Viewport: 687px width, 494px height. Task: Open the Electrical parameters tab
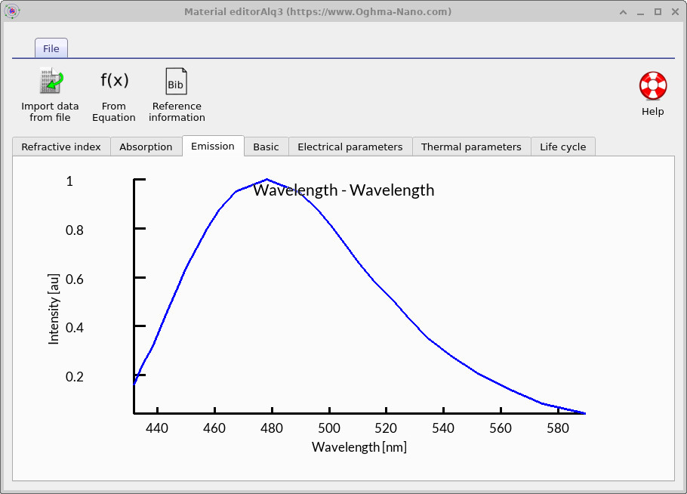pyautogui.click(x=350, y=147)
